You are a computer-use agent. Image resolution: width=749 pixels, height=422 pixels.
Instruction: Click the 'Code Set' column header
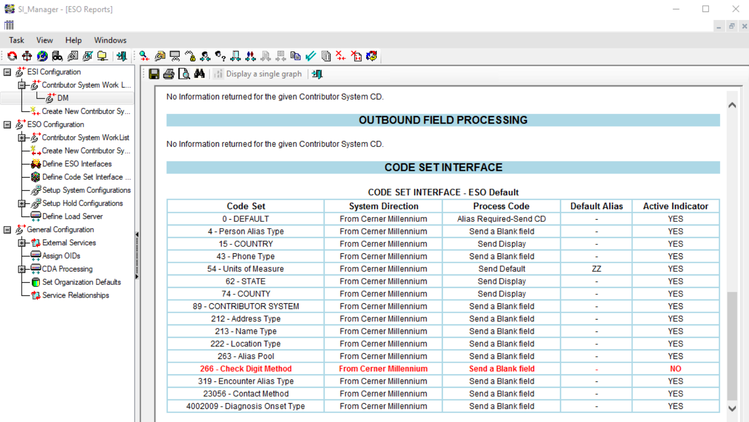tap(246, 206)
